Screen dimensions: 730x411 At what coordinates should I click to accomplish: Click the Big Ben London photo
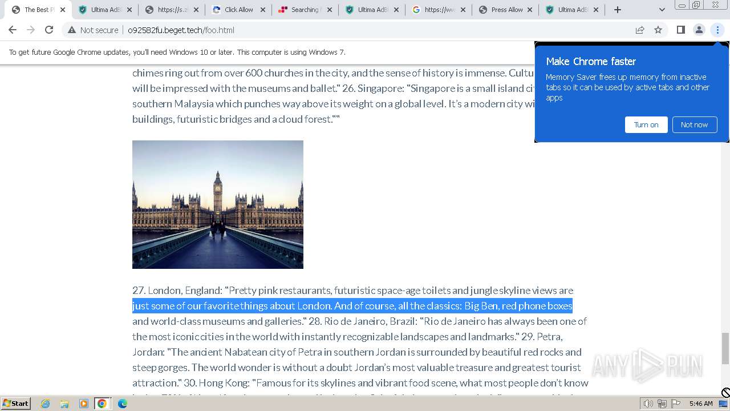[x=218, y=204]
